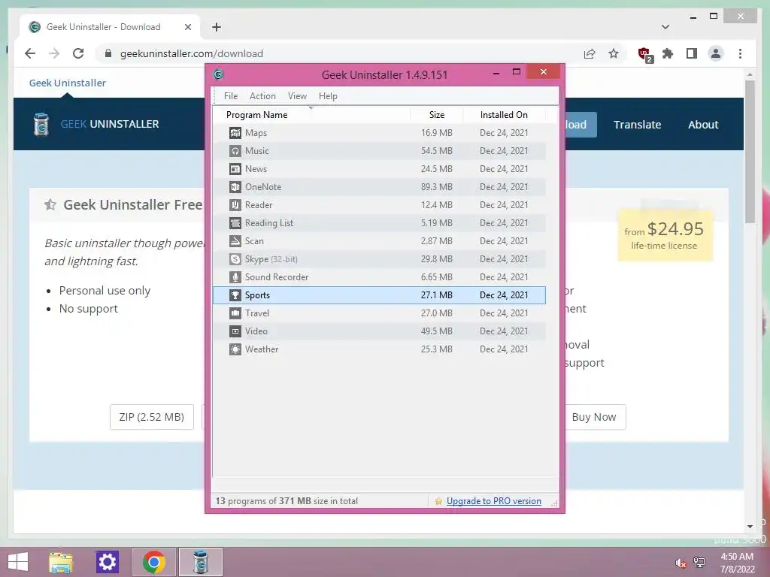Select the Travel row text
770x577 pixels.
point(257,313)
